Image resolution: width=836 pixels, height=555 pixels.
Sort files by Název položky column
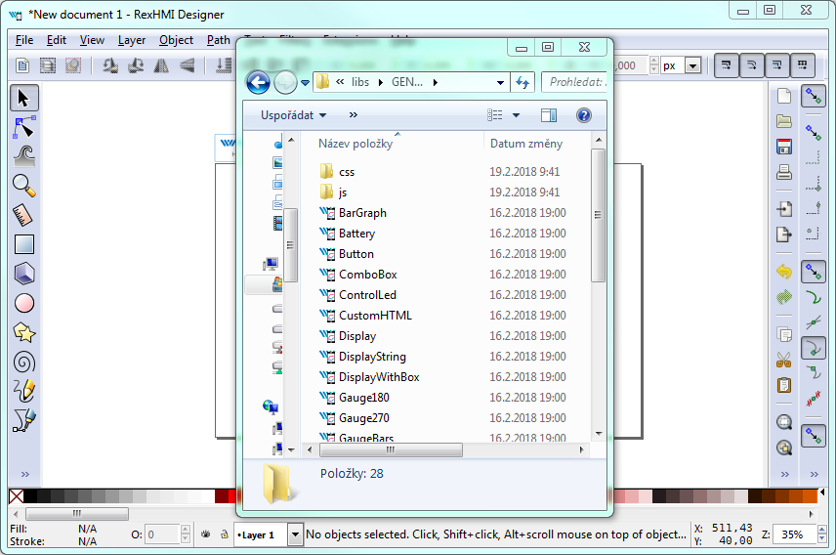coord(355,144)
